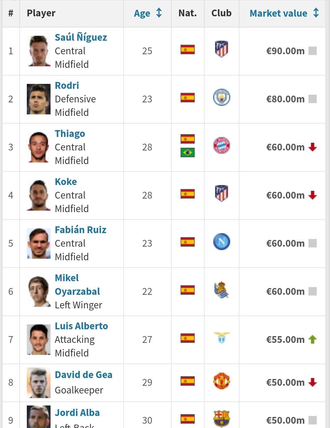The image size is (330, 428).
Task: Sort table by Age column arrows
Action: click(159, 13)
